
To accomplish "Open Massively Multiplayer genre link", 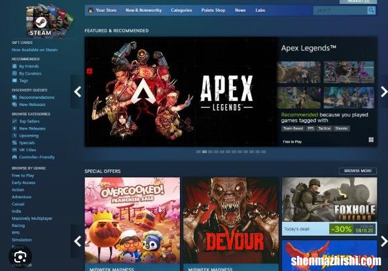I will click(32, 218).
